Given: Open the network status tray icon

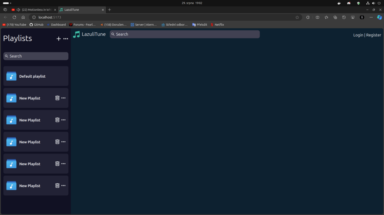Looking at the screenshot, I should click(x=368, y=3).
